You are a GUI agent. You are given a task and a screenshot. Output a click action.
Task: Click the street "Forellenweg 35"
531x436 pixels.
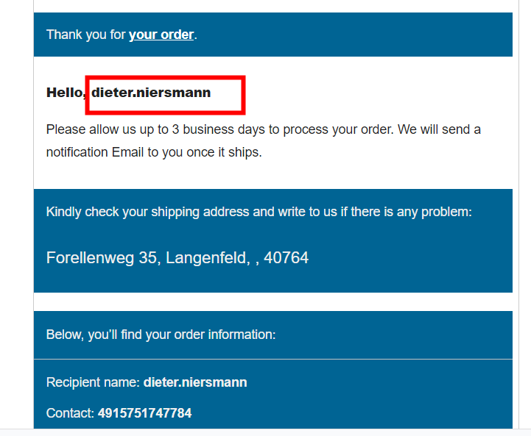(x=102, y=258)
